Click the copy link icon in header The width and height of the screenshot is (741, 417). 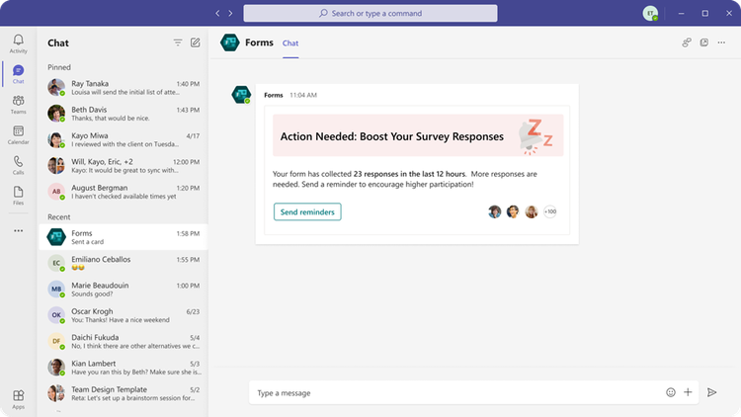coord(687,42)
